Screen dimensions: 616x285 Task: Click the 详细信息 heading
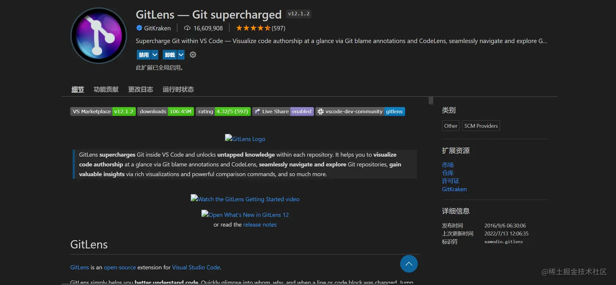pyautogui.click(x=456, y=211)
